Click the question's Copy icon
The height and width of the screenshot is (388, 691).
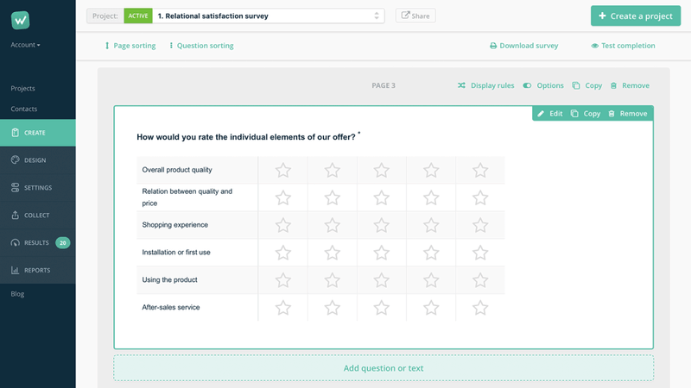pos(574,114)
